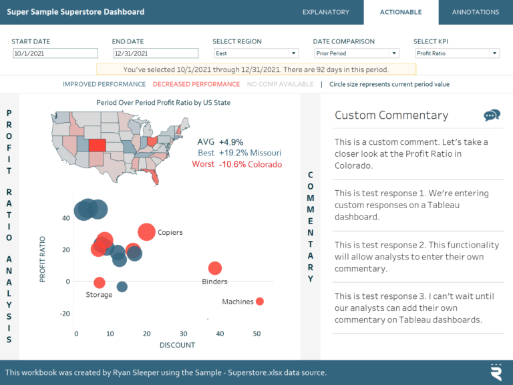Click the End Date input field

pos(155,53)
